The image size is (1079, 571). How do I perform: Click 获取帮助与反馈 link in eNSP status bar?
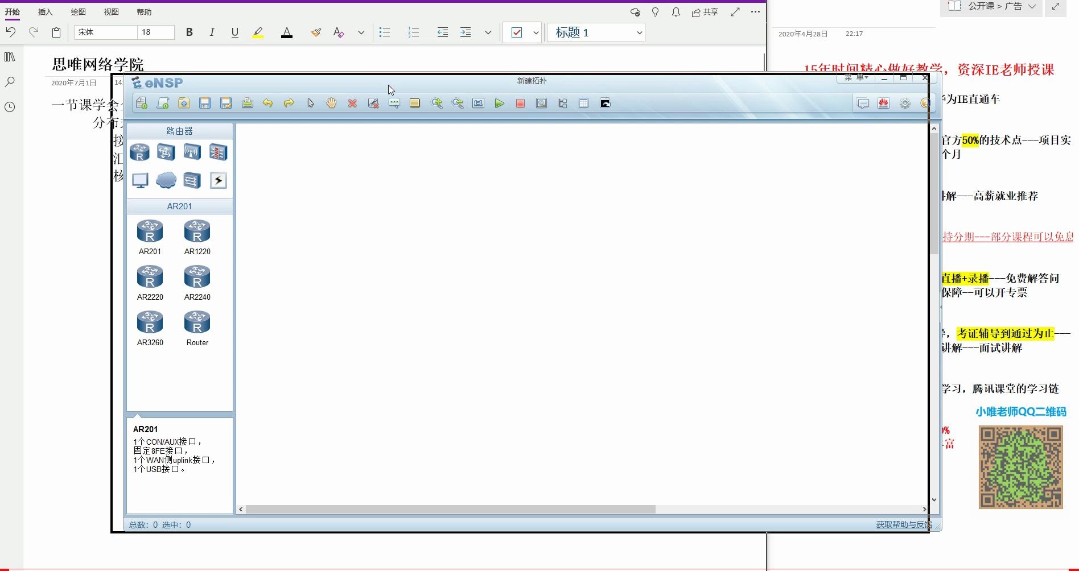904,524
